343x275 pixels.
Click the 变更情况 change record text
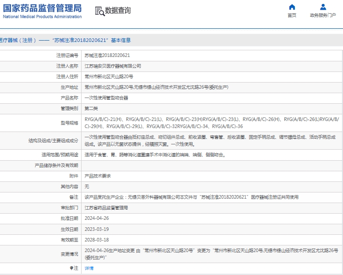pos(211,254)
